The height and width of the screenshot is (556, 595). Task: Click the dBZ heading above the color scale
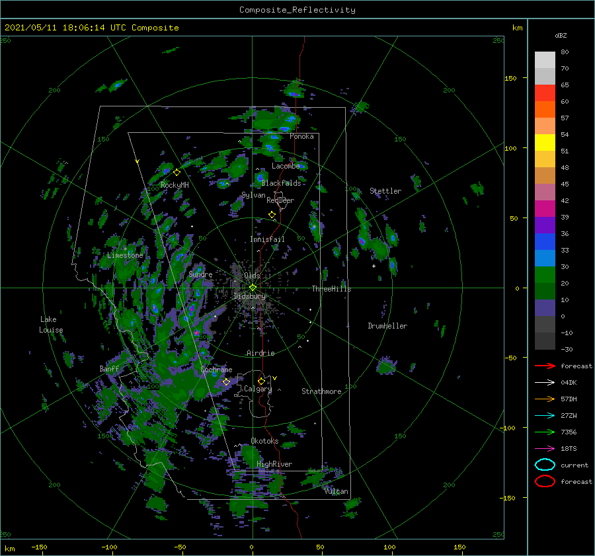(561, 35)
